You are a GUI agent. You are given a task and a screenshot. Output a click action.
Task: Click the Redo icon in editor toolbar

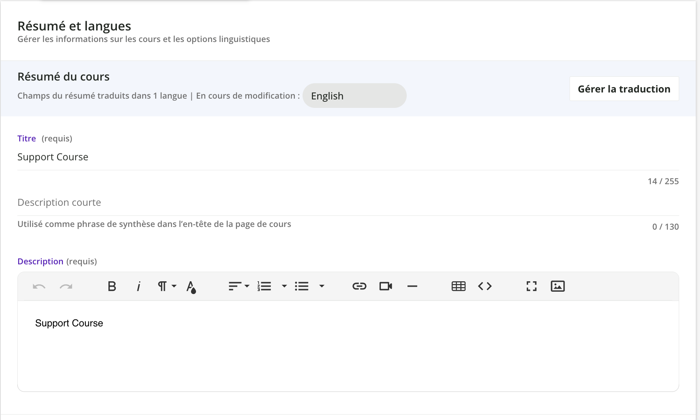pos(66,286)
